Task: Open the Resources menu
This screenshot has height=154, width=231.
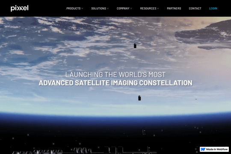Action: coord(148,9)
